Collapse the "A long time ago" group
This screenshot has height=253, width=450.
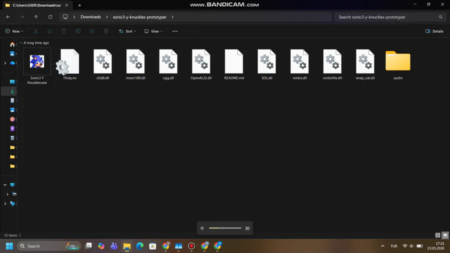(x=21, y=42)
